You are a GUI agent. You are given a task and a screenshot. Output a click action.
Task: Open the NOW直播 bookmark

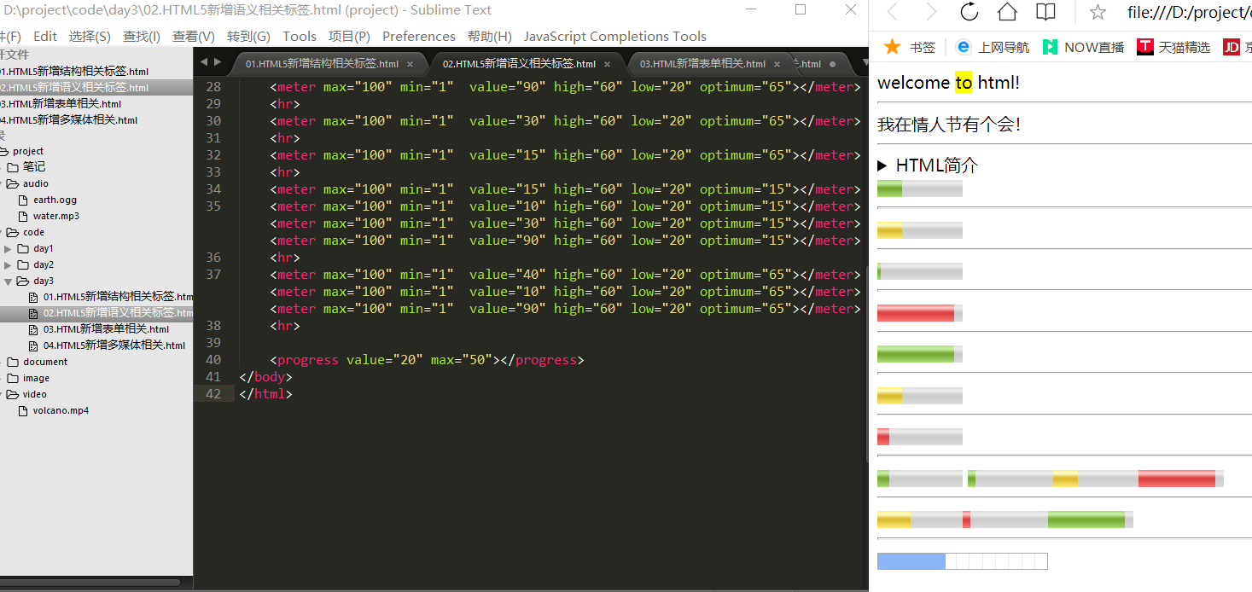click(1084, 47)
